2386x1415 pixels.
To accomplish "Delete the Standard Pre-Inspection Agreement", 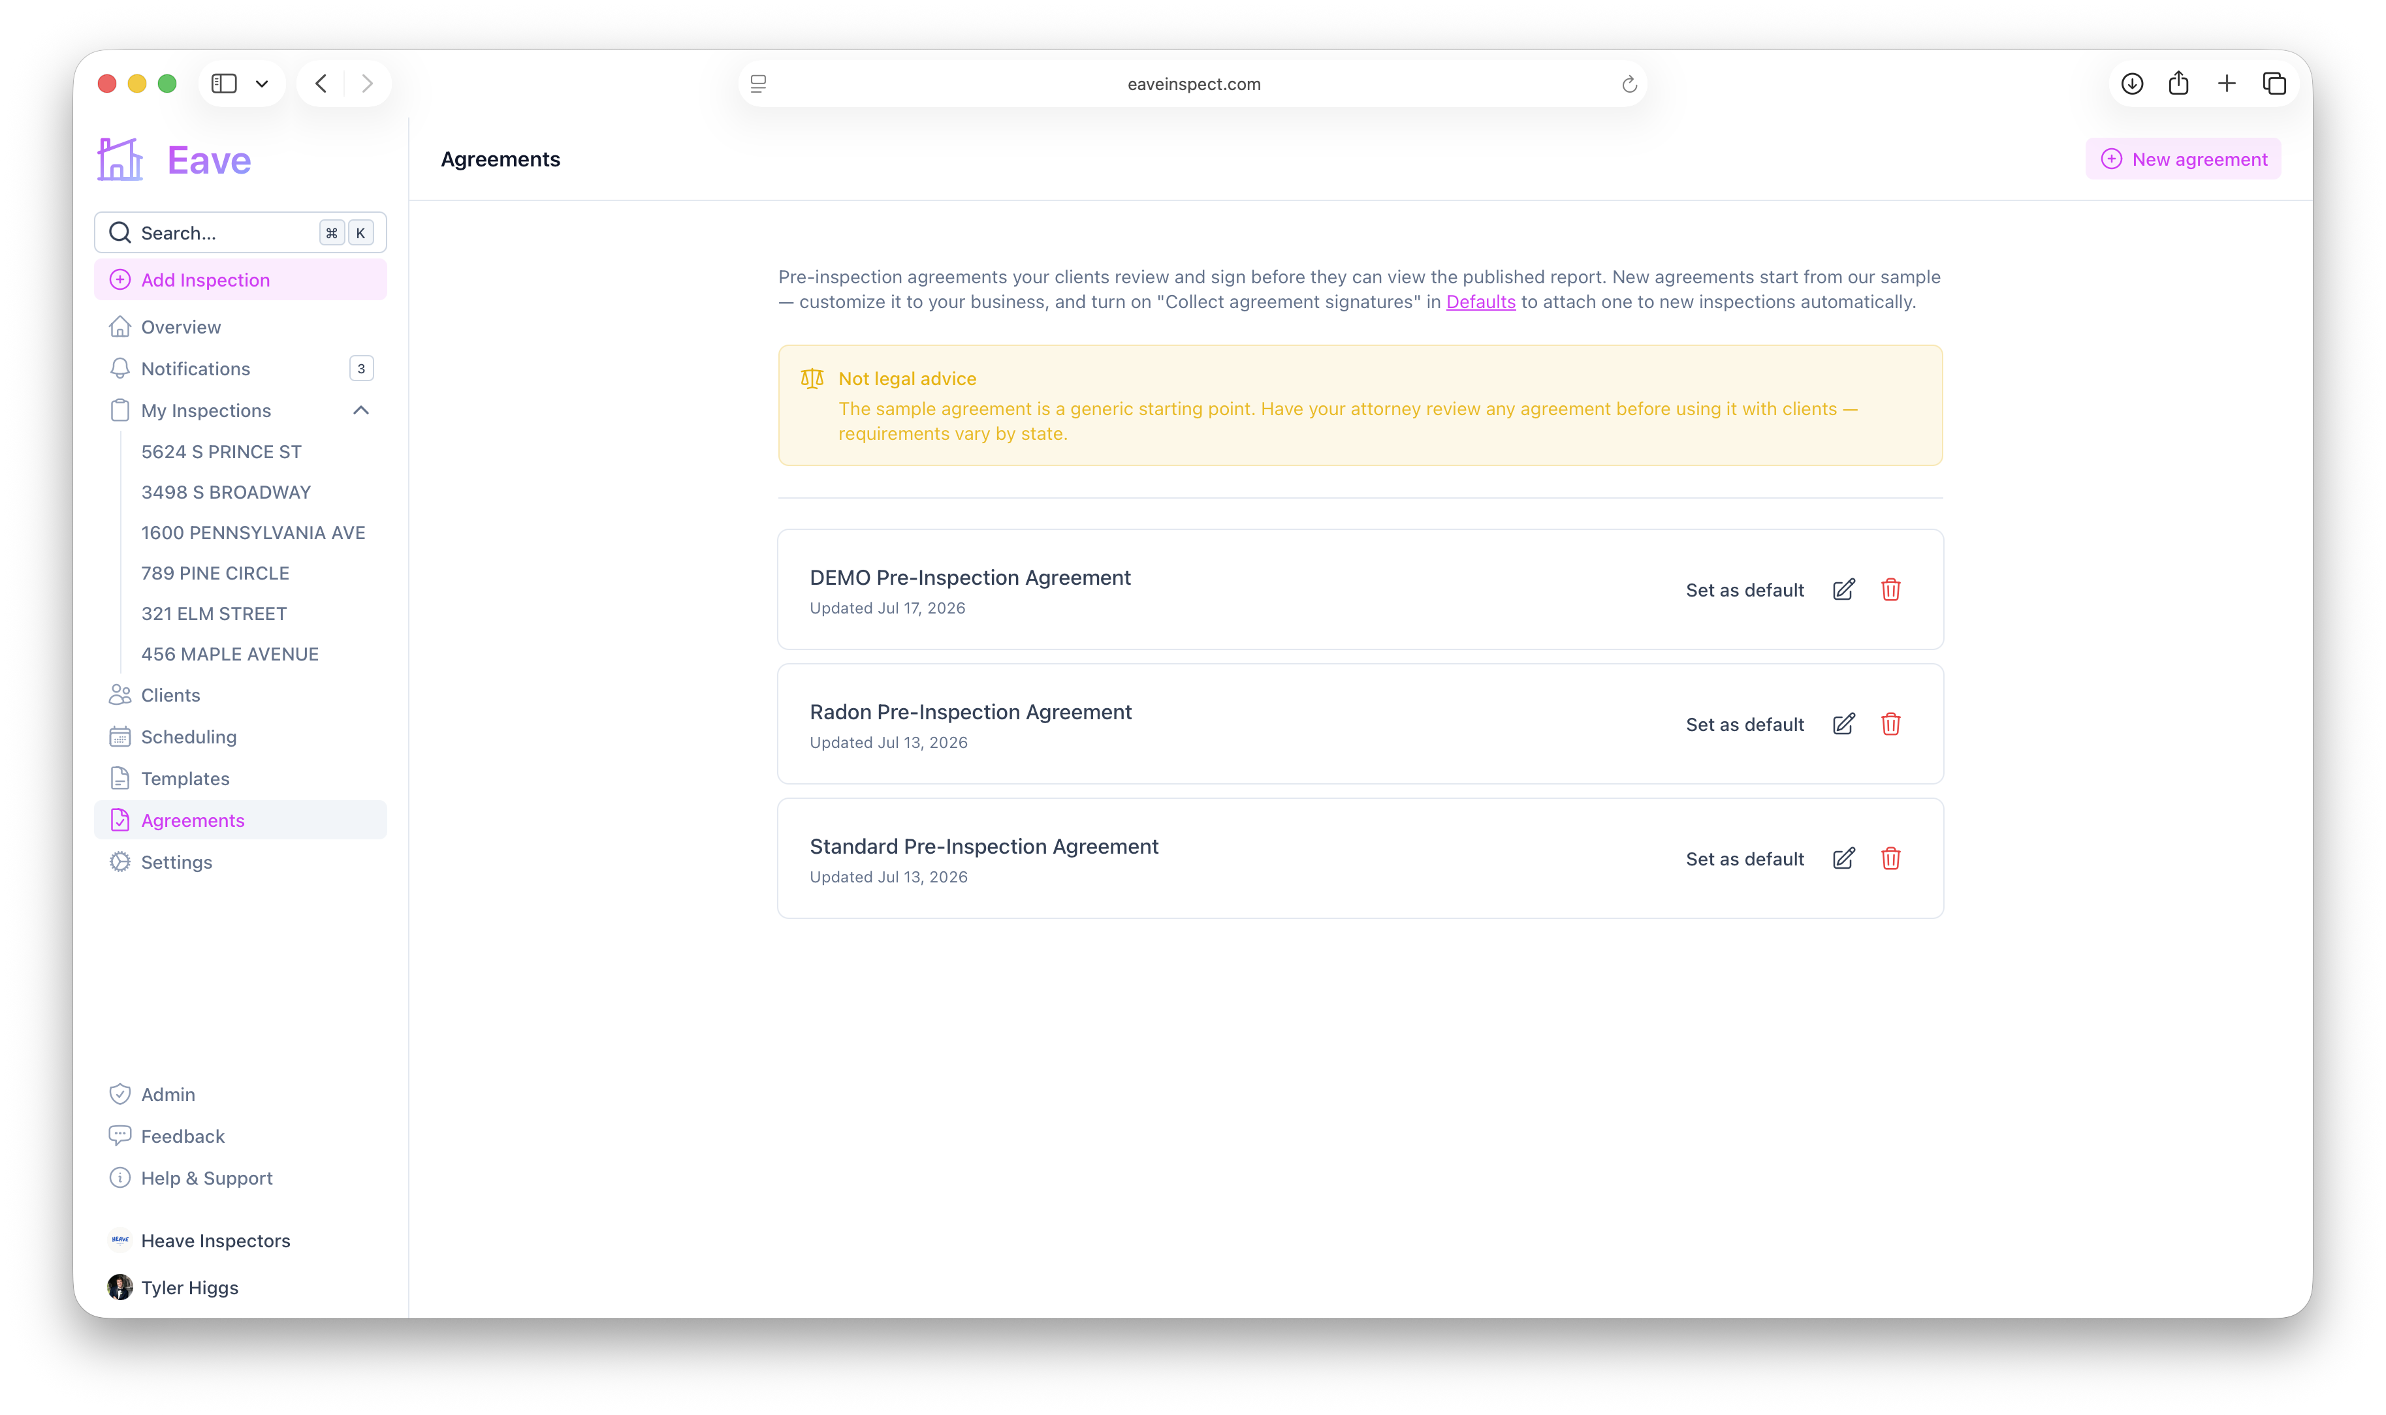I will (x=1890, y=858).
